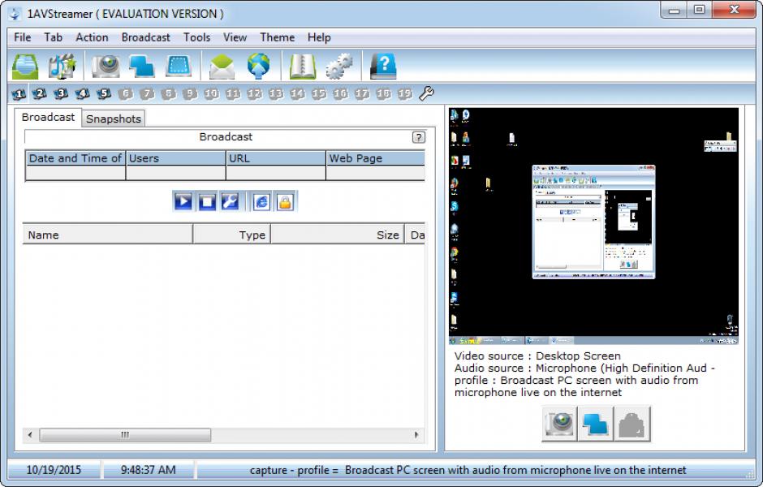Open the Tools menu
This screenshot has height=487, width=763.
tap(196, 37)
